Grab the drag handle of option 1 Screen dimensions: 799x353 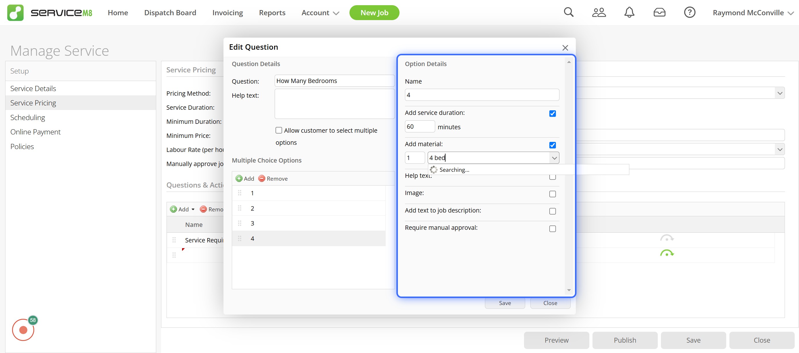[240, 193]
